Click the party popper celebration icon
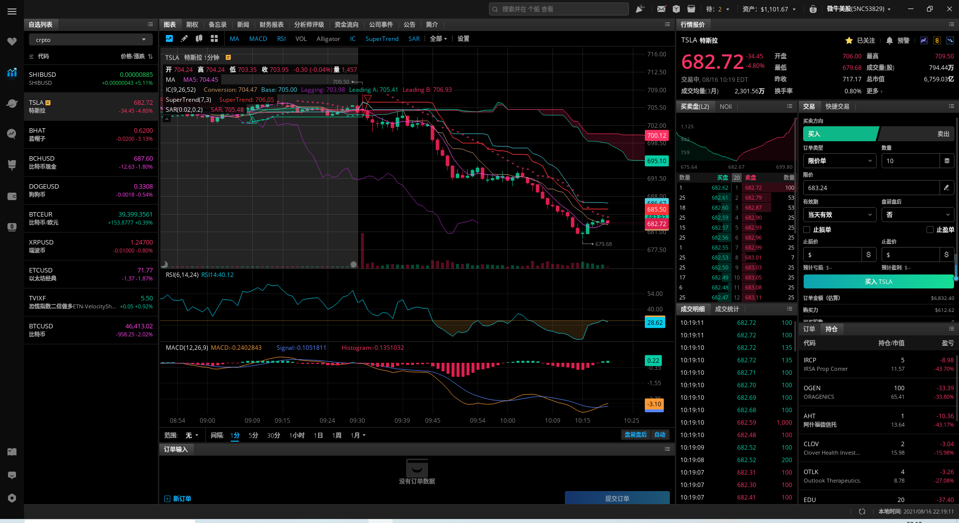 [640, 9]
